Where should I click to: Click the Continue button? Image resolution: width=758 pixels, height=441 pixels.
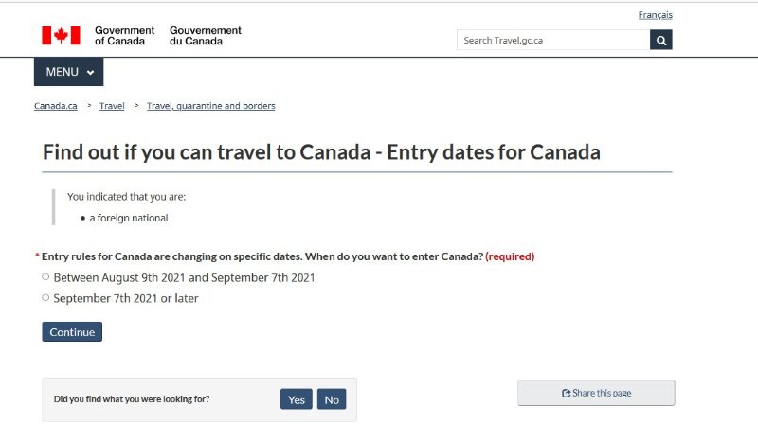pos(72,332)
